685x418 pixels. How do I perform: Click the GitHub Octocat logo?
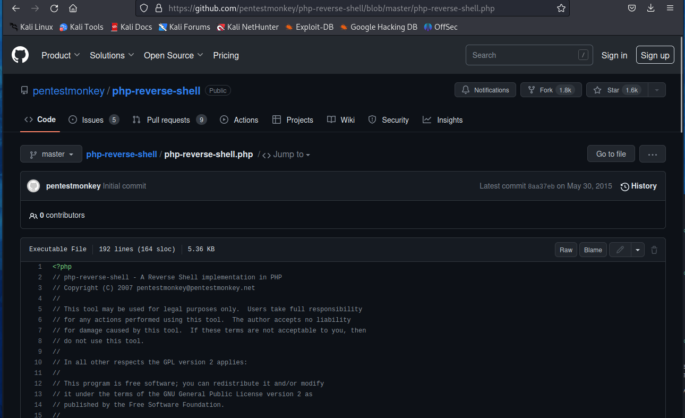click(20, 55)
